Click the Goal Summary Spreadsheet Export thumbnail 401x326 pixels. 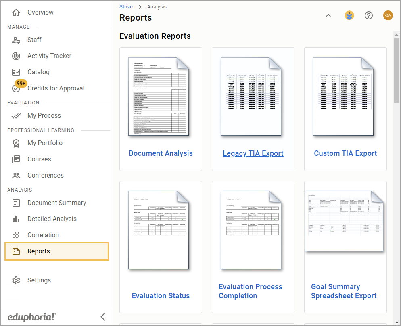(x=345, y=221)
